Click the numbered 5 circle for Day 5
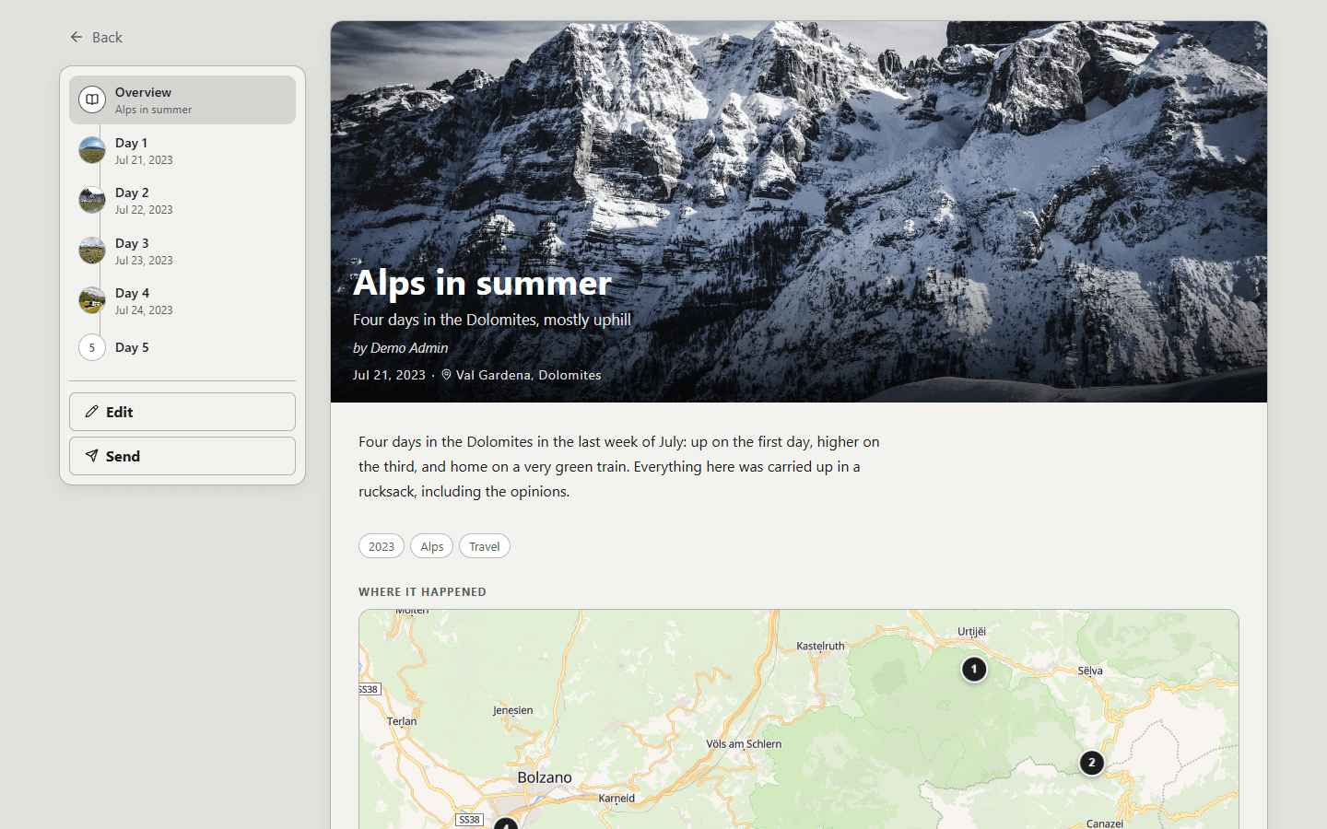This screenshot has width=1327, height=829. point(92,347)
